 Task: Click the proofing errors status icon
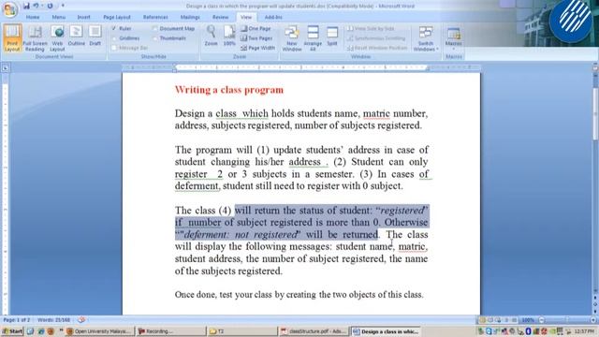(81, 320)
